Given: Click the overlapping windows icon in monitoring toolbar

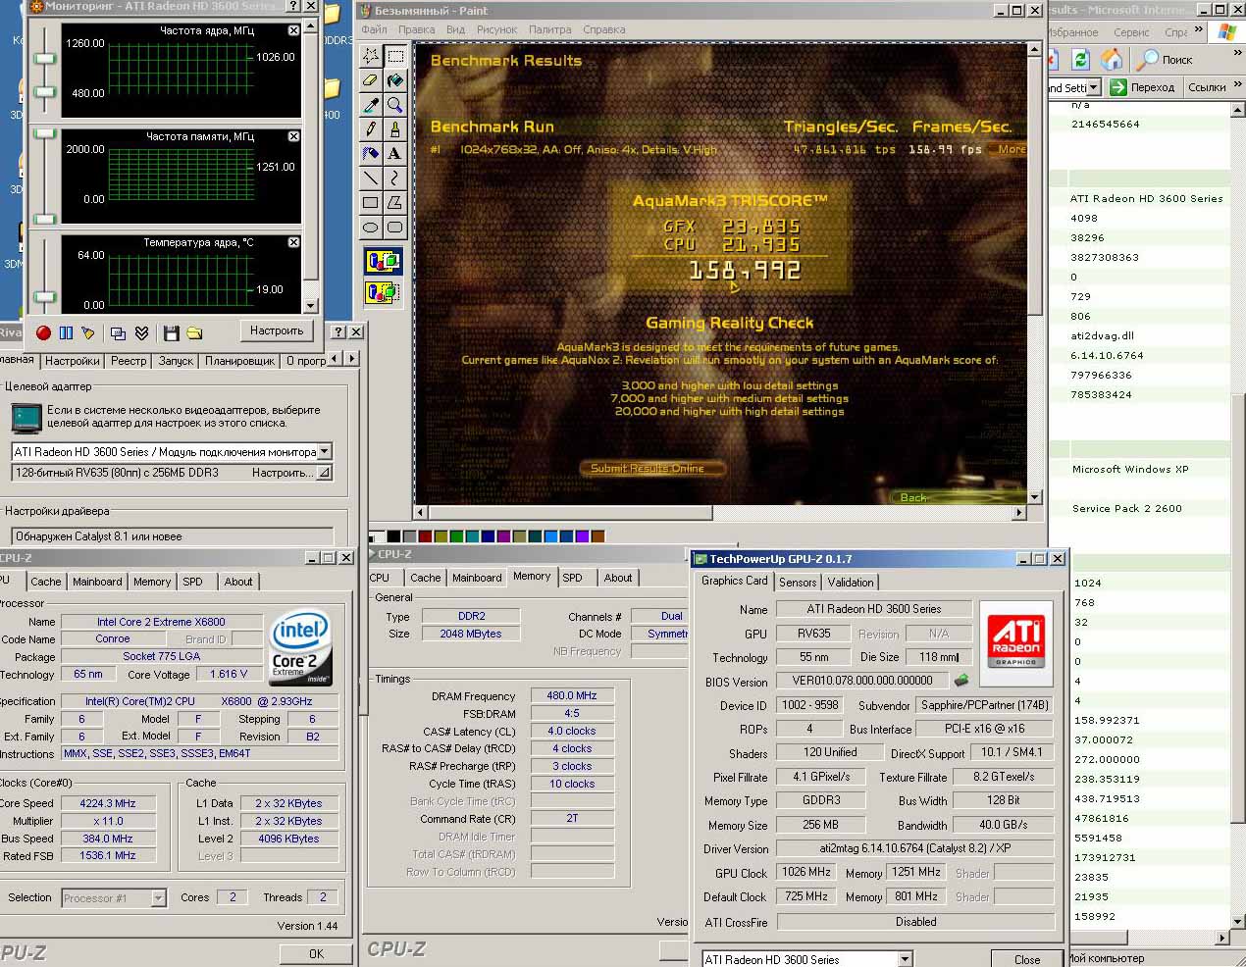Looking at the screenshot, I should coord(118,333).
